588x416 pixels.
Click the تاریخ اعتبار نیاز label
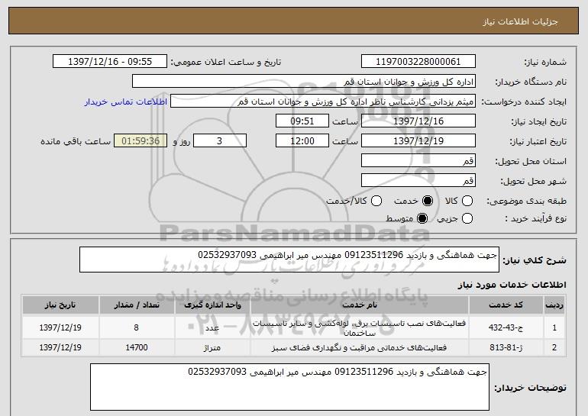point(538,141)
